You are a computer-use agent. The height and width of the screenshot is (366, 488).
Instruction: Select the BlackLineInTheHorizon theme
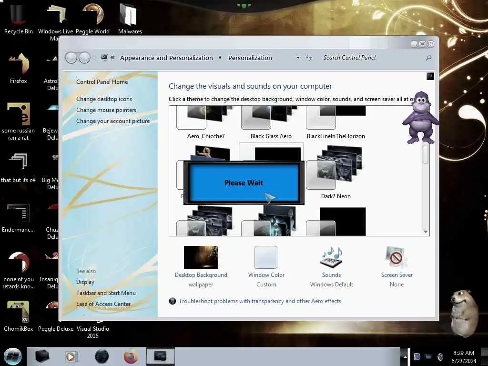click(336, 123)
